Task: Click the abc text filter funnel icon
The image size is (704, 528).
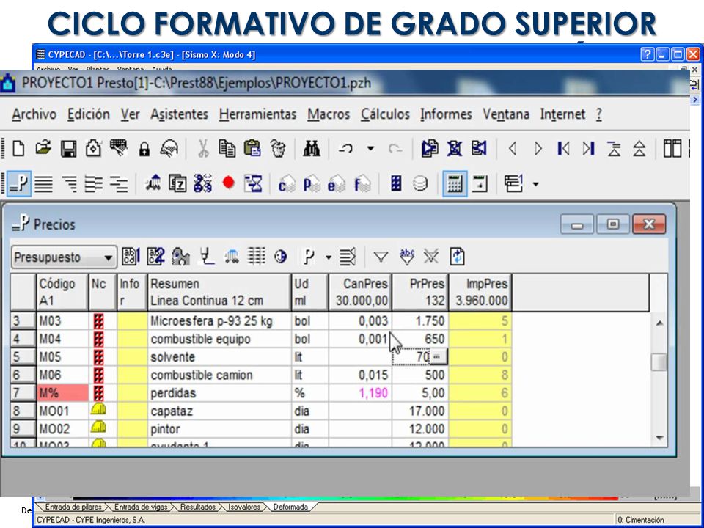Action: [x=407, y=257]
